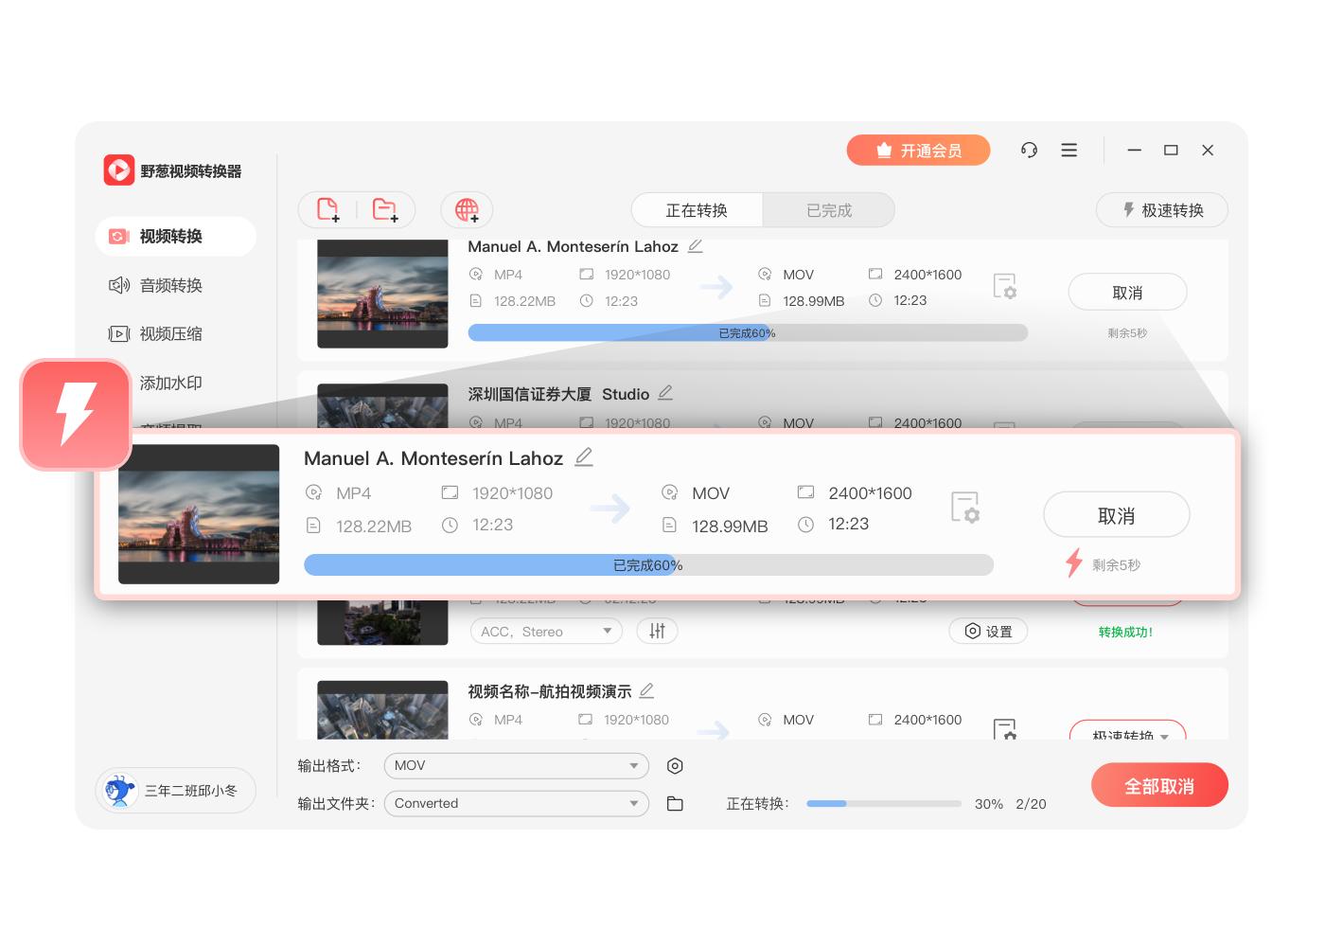Viewport: 1325px width, 947px height.
Task: Open the download-from-URL globe icon
Action: pyautogui.click(x=466, y=209)
